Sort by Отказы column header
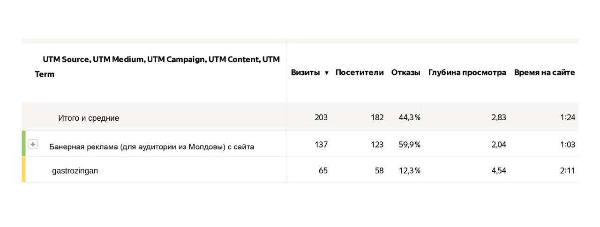Screen dimensions: 600x227 point(405,73)
